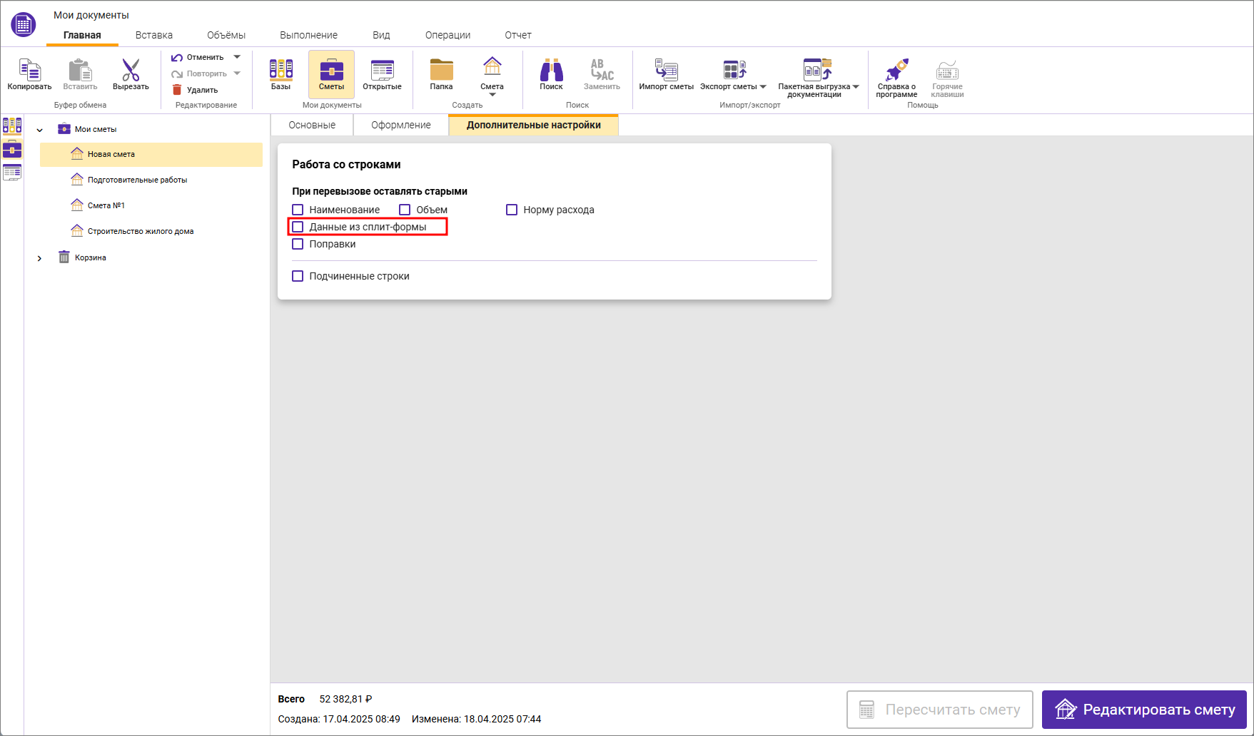Select Строительство жилого дома estimate
This screenshot has width=1254, height=736.
[x=141, y=231]
